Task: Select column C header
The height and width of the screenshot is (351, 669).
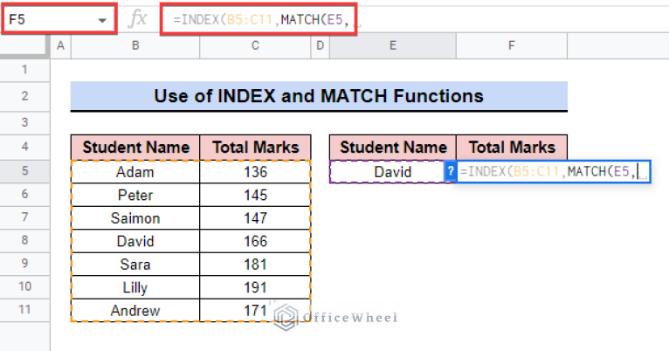Action: 255,45
